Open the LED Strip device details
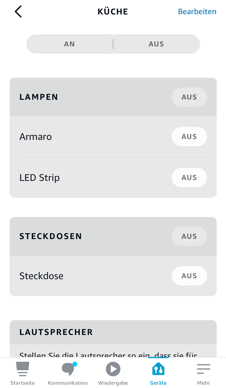The image size is (226, 388). pyautogui.click(x=40, y=178)
